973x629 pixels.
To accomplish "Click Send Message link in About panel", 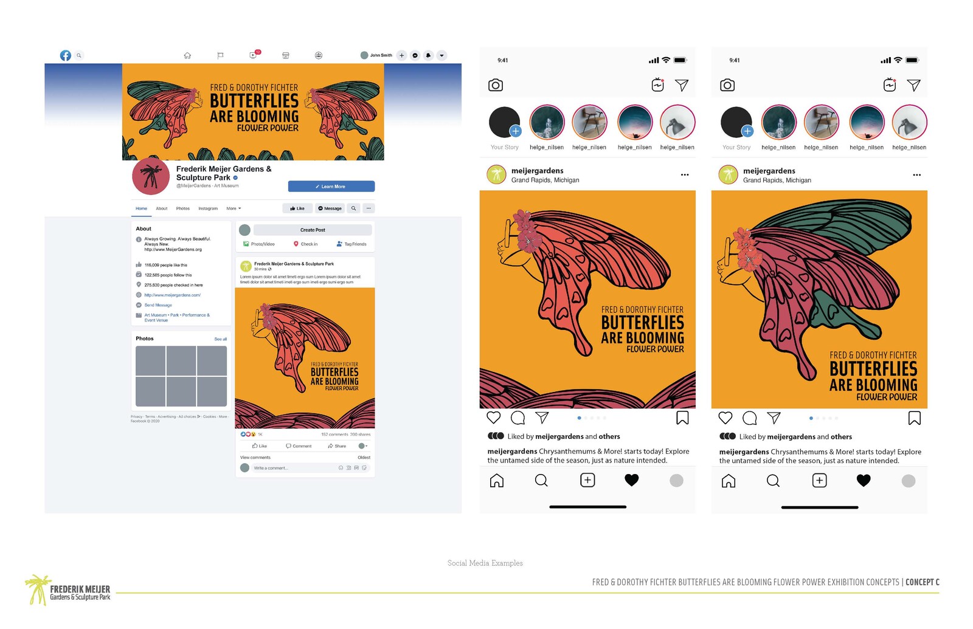I will coord(158,305).
